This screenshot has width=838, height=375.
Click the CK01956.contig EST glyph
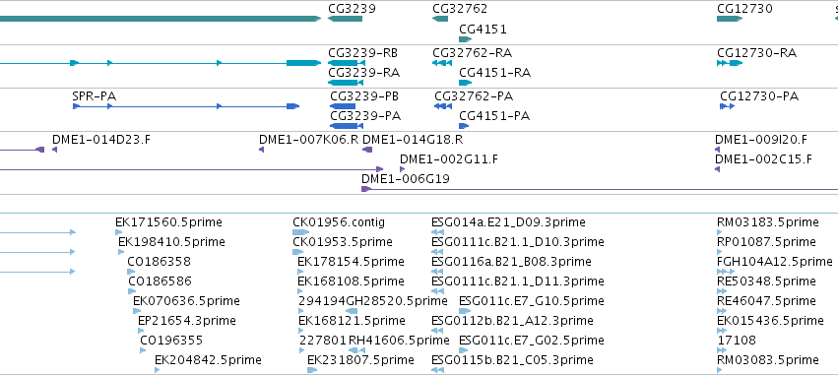[301, 232]
